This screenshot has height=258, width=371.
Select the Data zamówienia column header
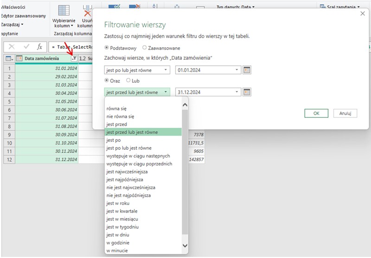tap(47, 58)
